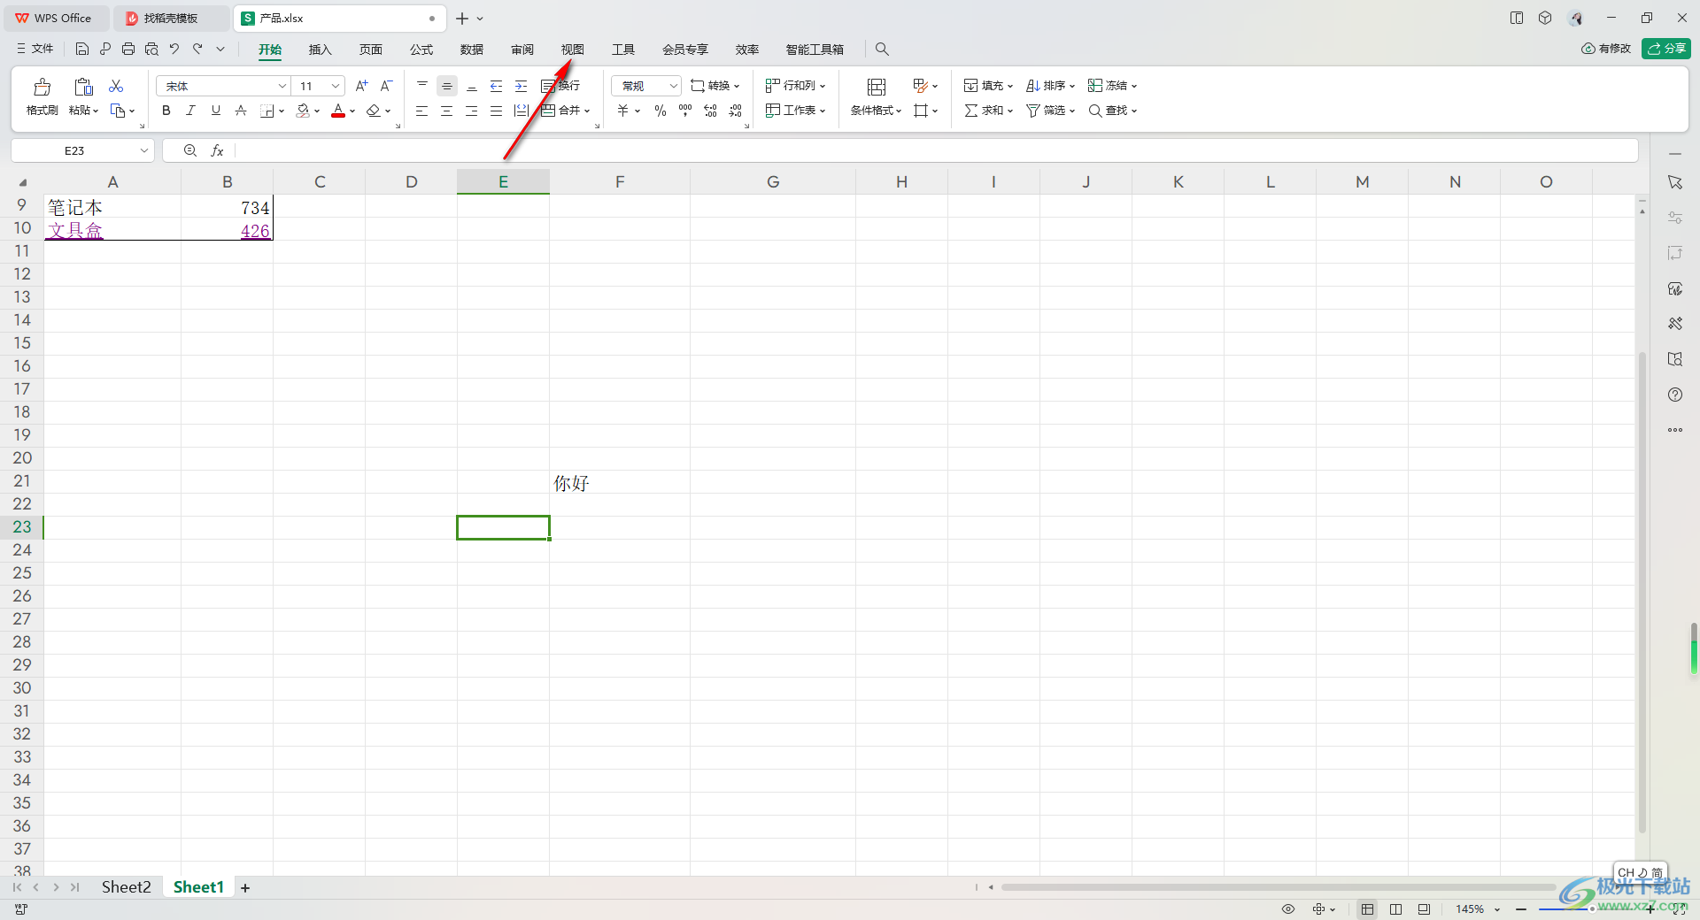Open the number format dropdown 常规
This screenshot has height=920, width=1700.
tap(674, 86)
